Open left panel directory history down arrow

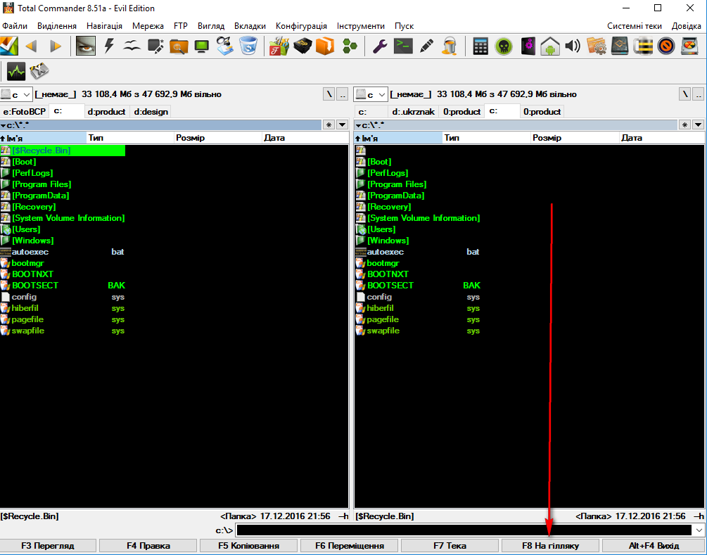[x=343, y=125]
